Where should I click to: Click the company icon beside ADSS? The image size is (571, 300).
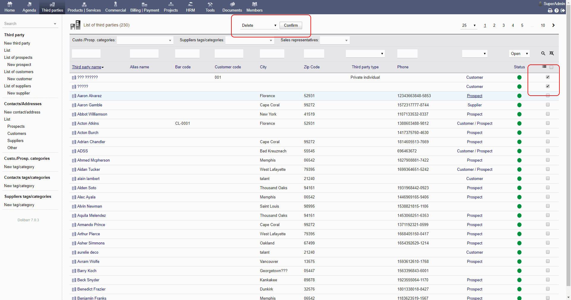point(74,151)
